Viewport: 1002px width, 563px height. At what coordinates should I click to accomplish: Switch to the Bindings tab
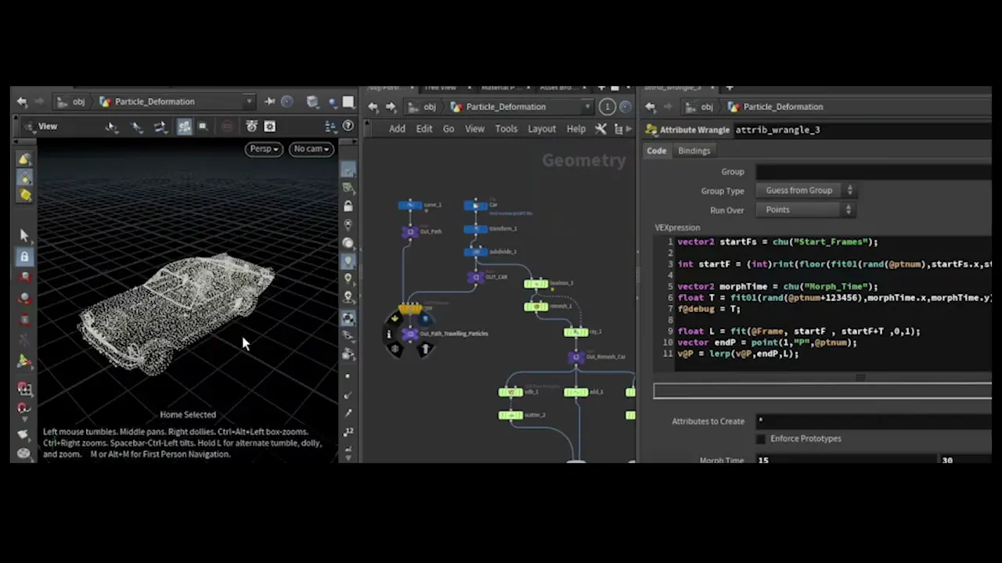click(x=694, y=150)
